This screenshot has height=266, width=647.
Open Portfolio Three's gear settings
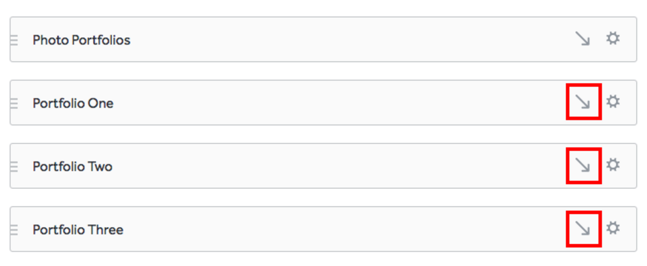pyautogui.click(x=613, y=228)
